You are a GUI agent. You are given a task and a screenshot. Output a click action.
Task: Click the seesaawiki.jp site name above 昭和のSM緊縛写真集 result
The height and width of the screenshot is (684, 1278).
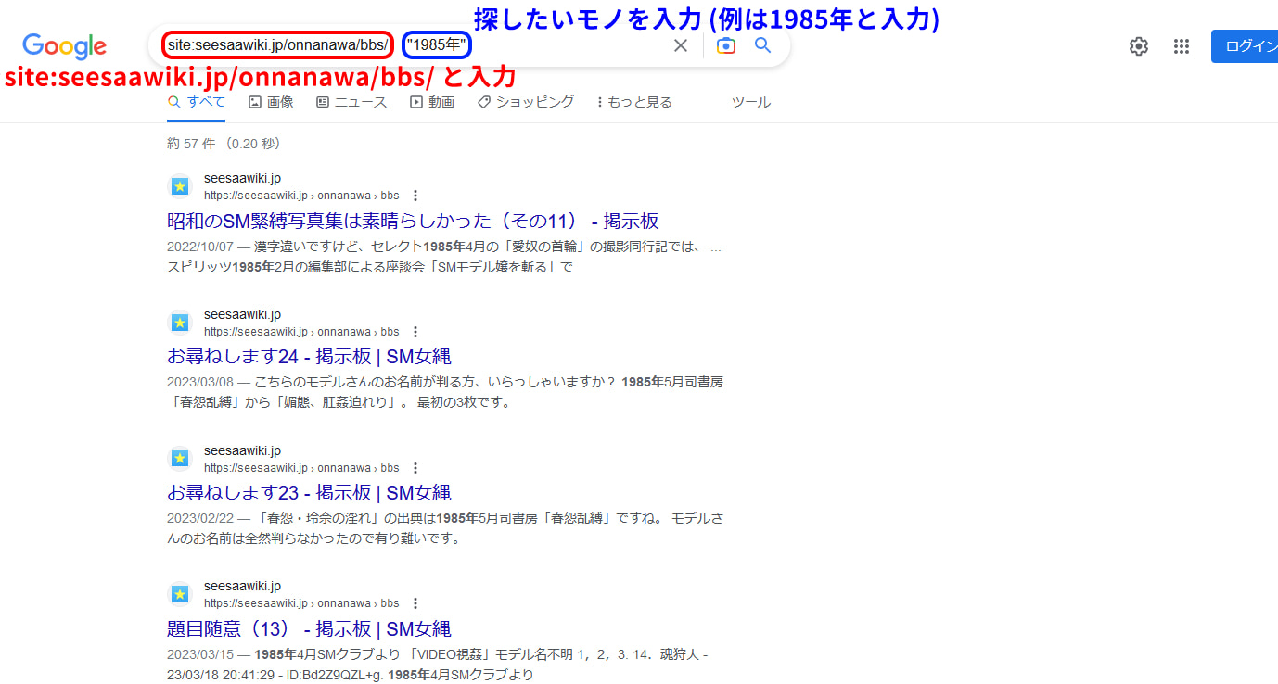(x=242, y=178)
